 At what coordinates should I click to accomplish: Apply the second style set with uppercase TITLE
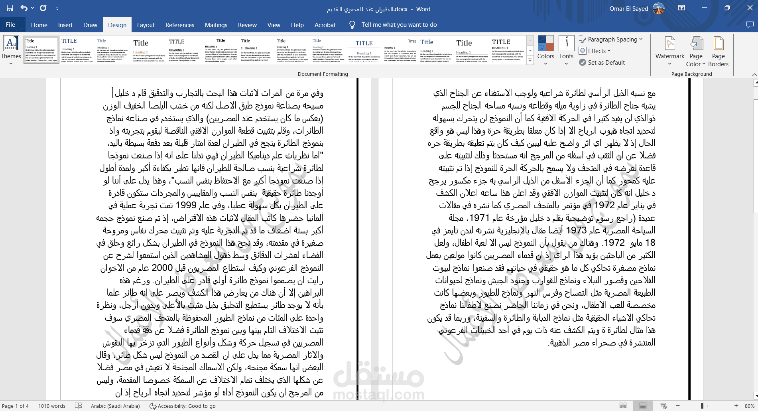77,50
